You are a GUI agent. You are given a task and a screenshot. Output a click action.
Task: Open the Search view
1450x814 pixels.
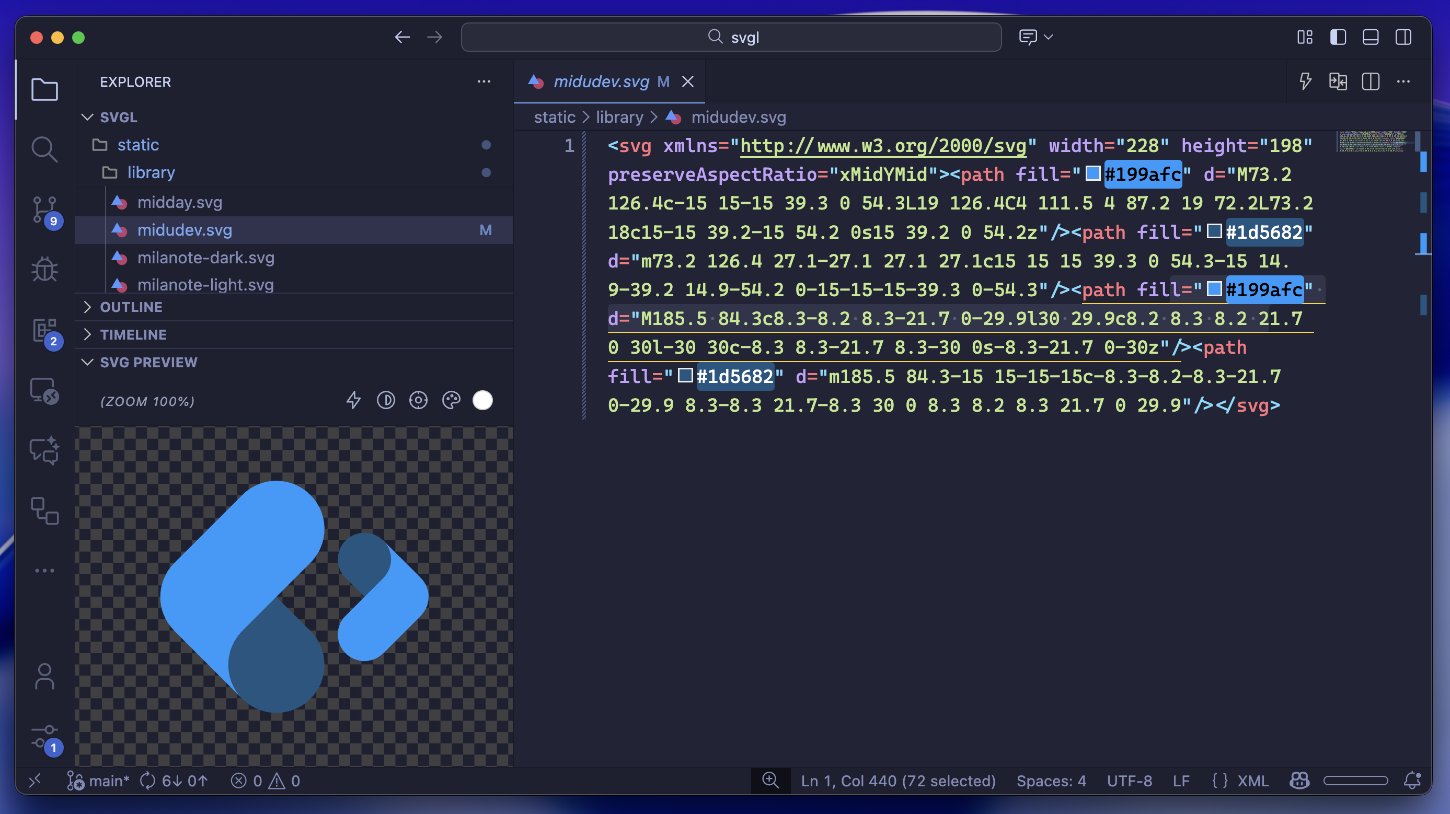click(45, 149)
